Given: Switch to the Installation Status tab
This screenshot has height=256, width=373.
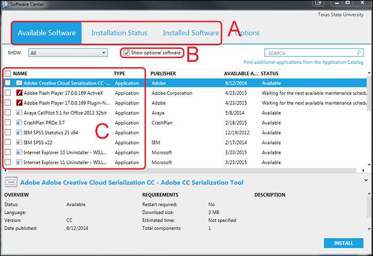Looking at the screenshot, I should (x=119, y=33).
